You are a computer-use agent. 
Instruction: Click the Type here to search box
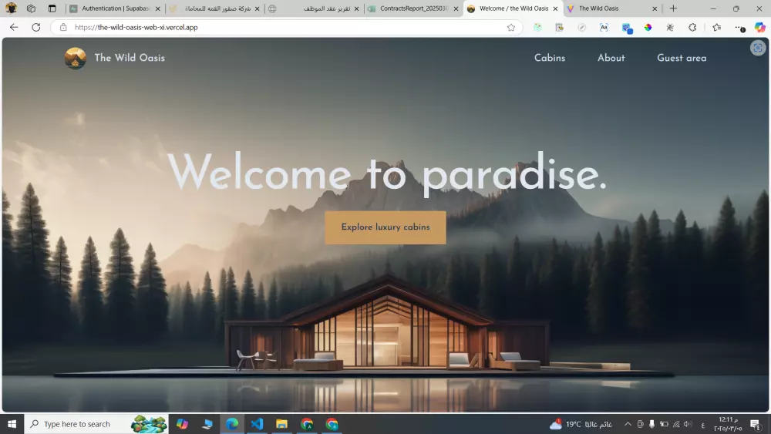[96, 424]
